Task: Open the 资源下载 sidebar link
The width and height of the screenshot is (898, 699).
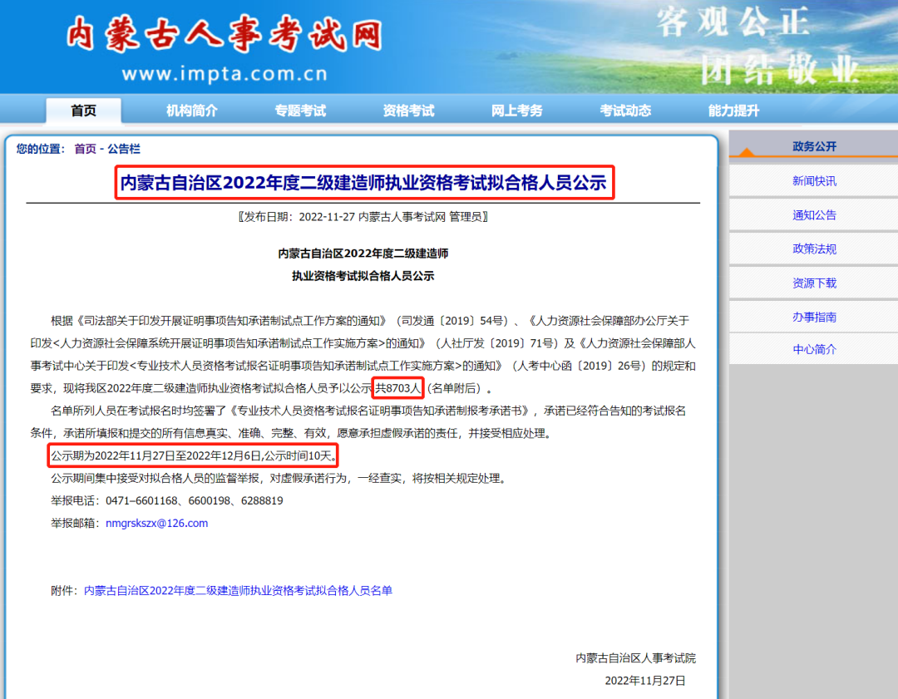Action: coord(814,283)
